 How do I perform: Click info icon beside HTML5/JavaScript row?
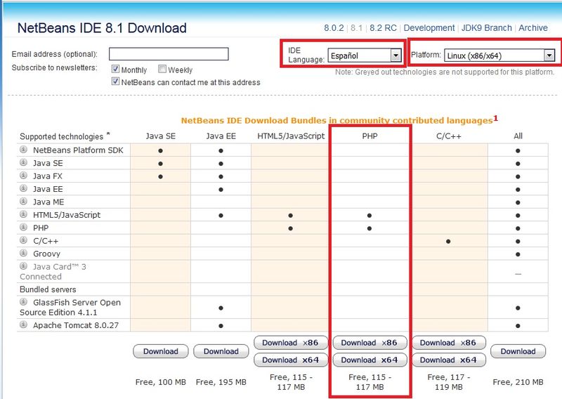click(23, 214)
